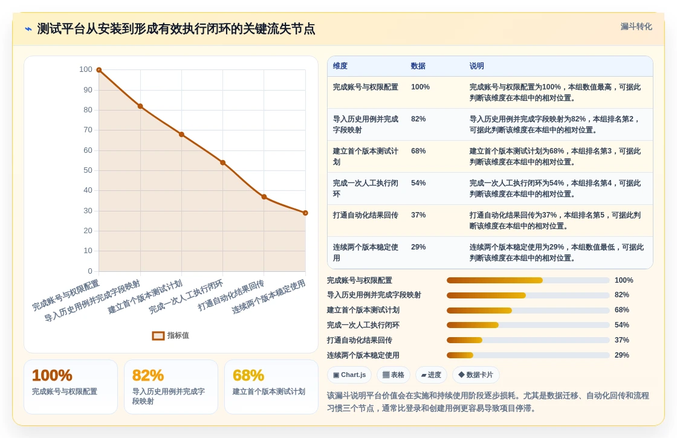Screen dimensions: 677x438
Task: Click the 37% value in the table
Action: [x=418, y=215]
